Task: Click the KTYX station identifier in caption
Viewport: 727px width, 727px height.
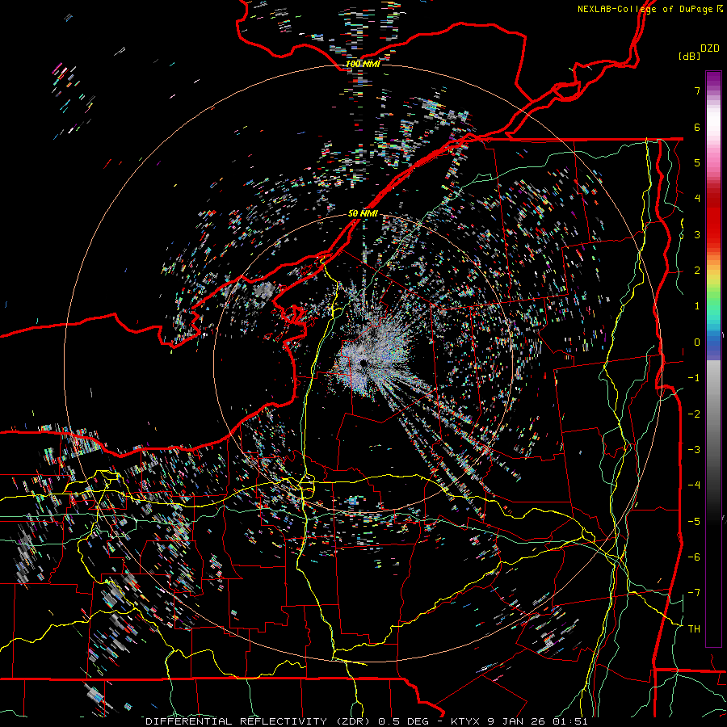Action: tap(466, 721)
